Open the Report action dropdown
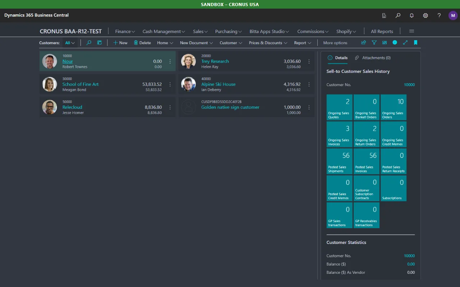This screenshot has width=460, height=287. click(303, 43)
